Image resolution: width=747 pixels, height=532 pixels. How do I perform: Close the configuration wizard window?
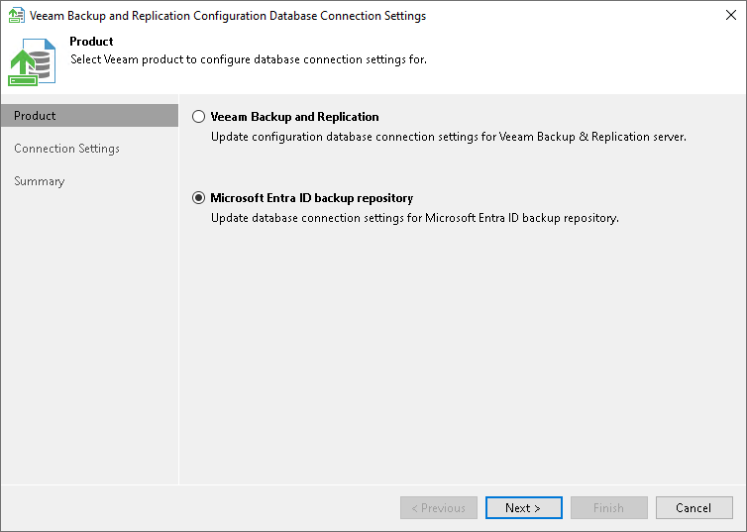pos(731,16)
